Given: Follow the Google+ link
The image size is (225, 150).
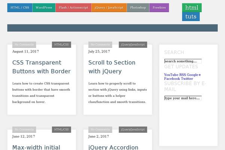Looking at the screenshot, I should pyautogui.click(x=194, y=75).
